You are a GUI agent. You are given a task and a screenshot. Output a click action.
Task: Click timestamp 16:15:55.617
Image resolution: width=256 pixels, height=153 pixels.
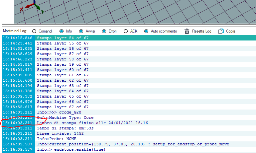tap(18, 107)
